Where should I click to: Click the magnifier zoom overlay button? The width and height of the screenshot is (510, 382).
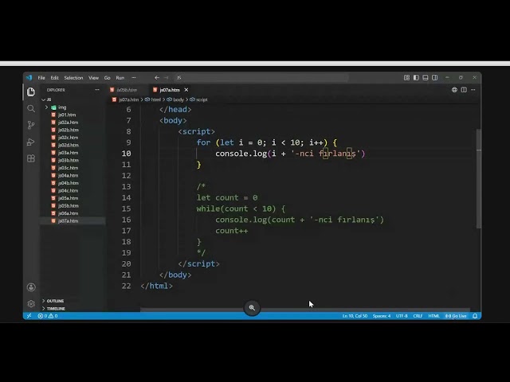click(x=252, y=307)
